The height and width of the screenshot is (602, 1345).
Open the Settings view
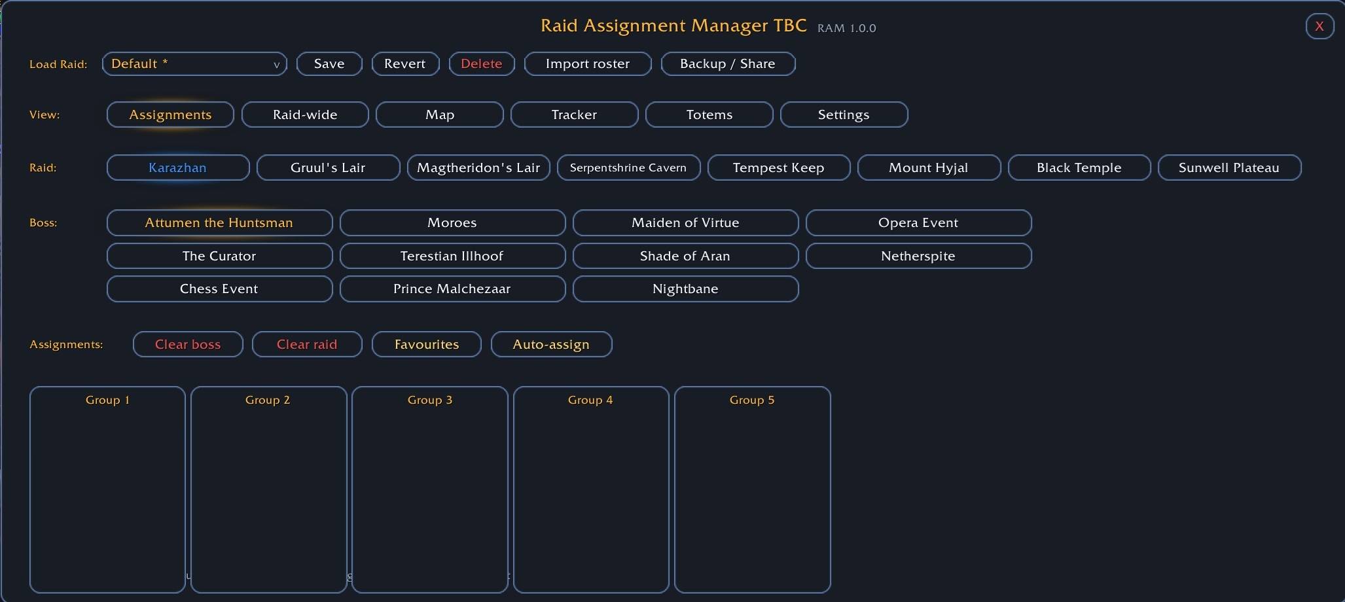coord(844,115)
